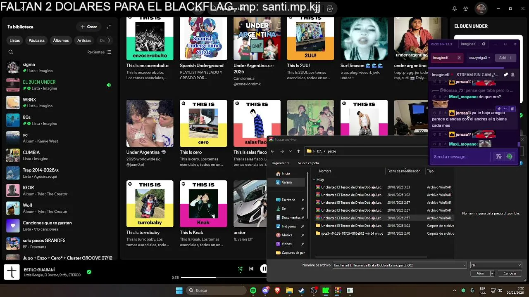Open Spotify notifications bell icon
The width and height of the screenshot is (529, 297).
[455, 9]
